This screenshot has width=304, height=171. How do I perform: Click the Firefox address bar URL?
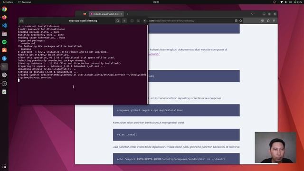click(172, 21)
